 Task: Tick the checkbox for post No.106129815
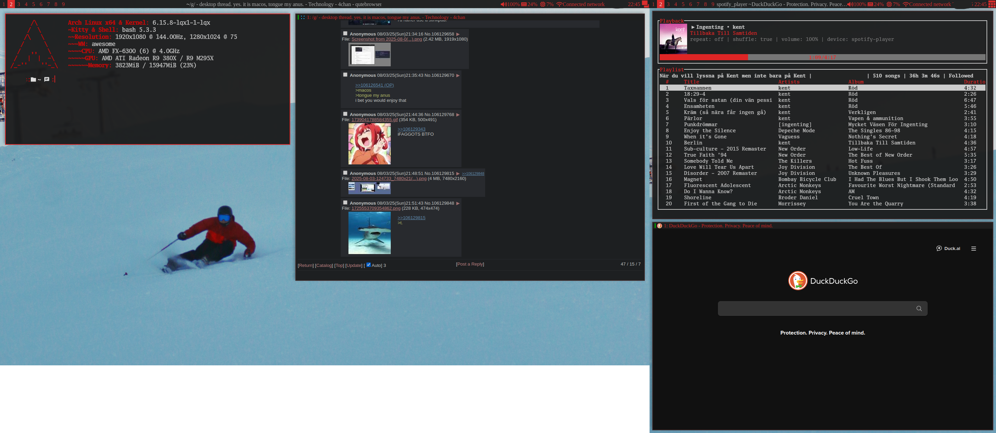345,173
